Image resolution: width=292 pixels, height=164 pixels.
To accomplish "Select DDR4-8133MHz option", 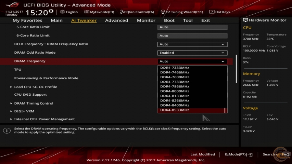I will pos(192,96).
